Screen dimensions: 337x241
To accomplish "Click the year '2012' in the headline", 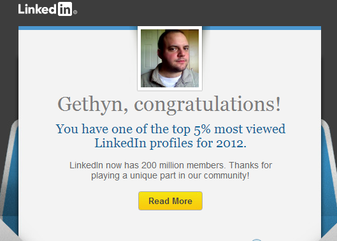I will pyautogui.click(x=230, y=143).
